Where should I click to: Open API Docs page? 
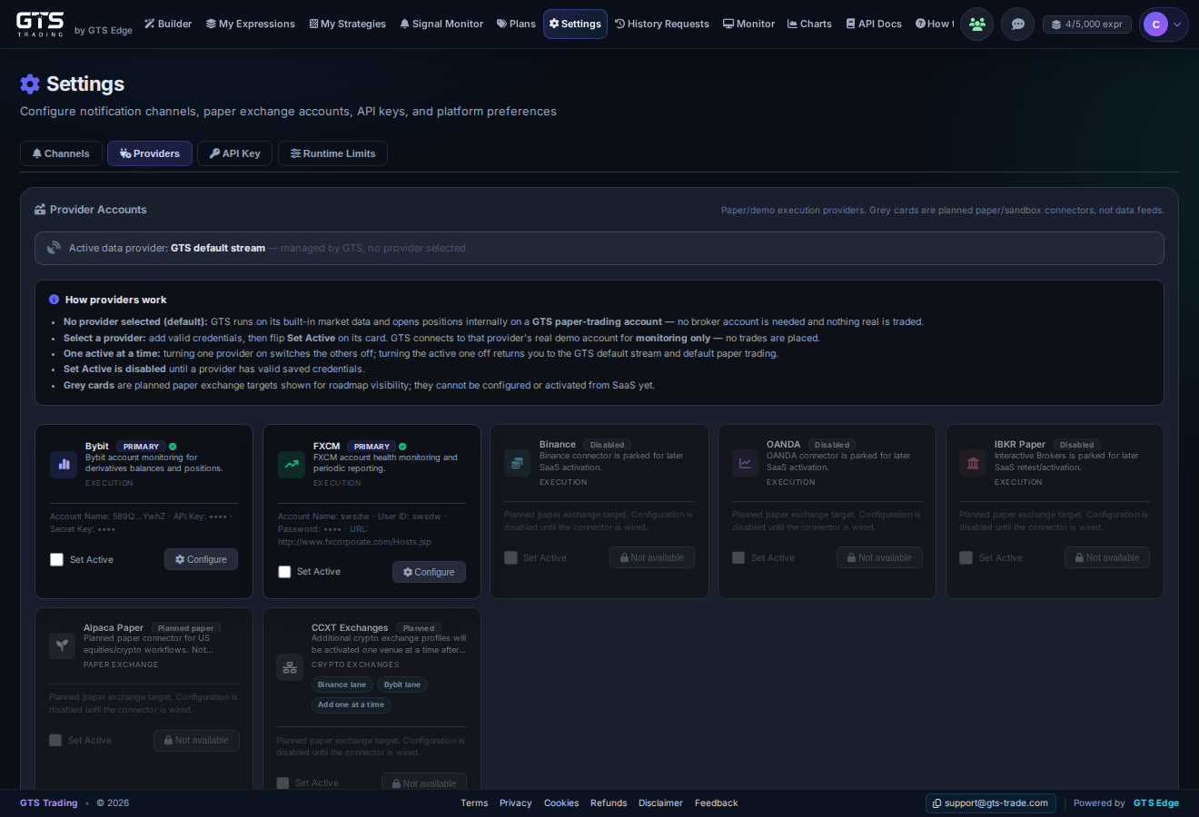874,24
